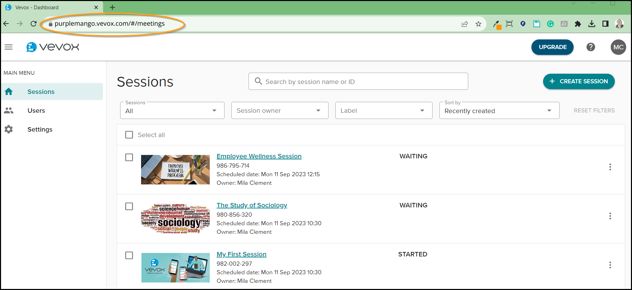Click the Sociology word cloud thumbnail
The height and width of the screenshot is (290, 632).
pyautogui.click(x=175, y=219)
